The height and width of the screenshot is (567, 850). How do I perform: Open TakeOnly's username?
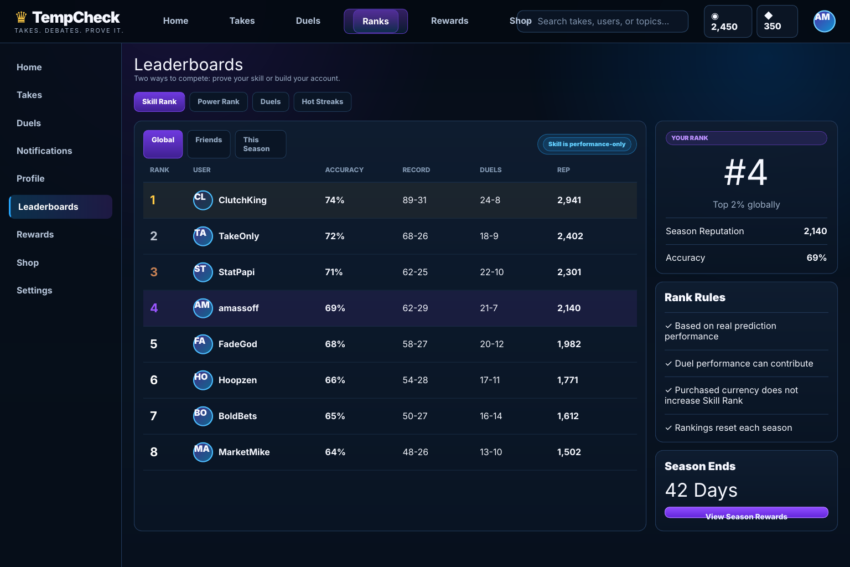point(239,236)
